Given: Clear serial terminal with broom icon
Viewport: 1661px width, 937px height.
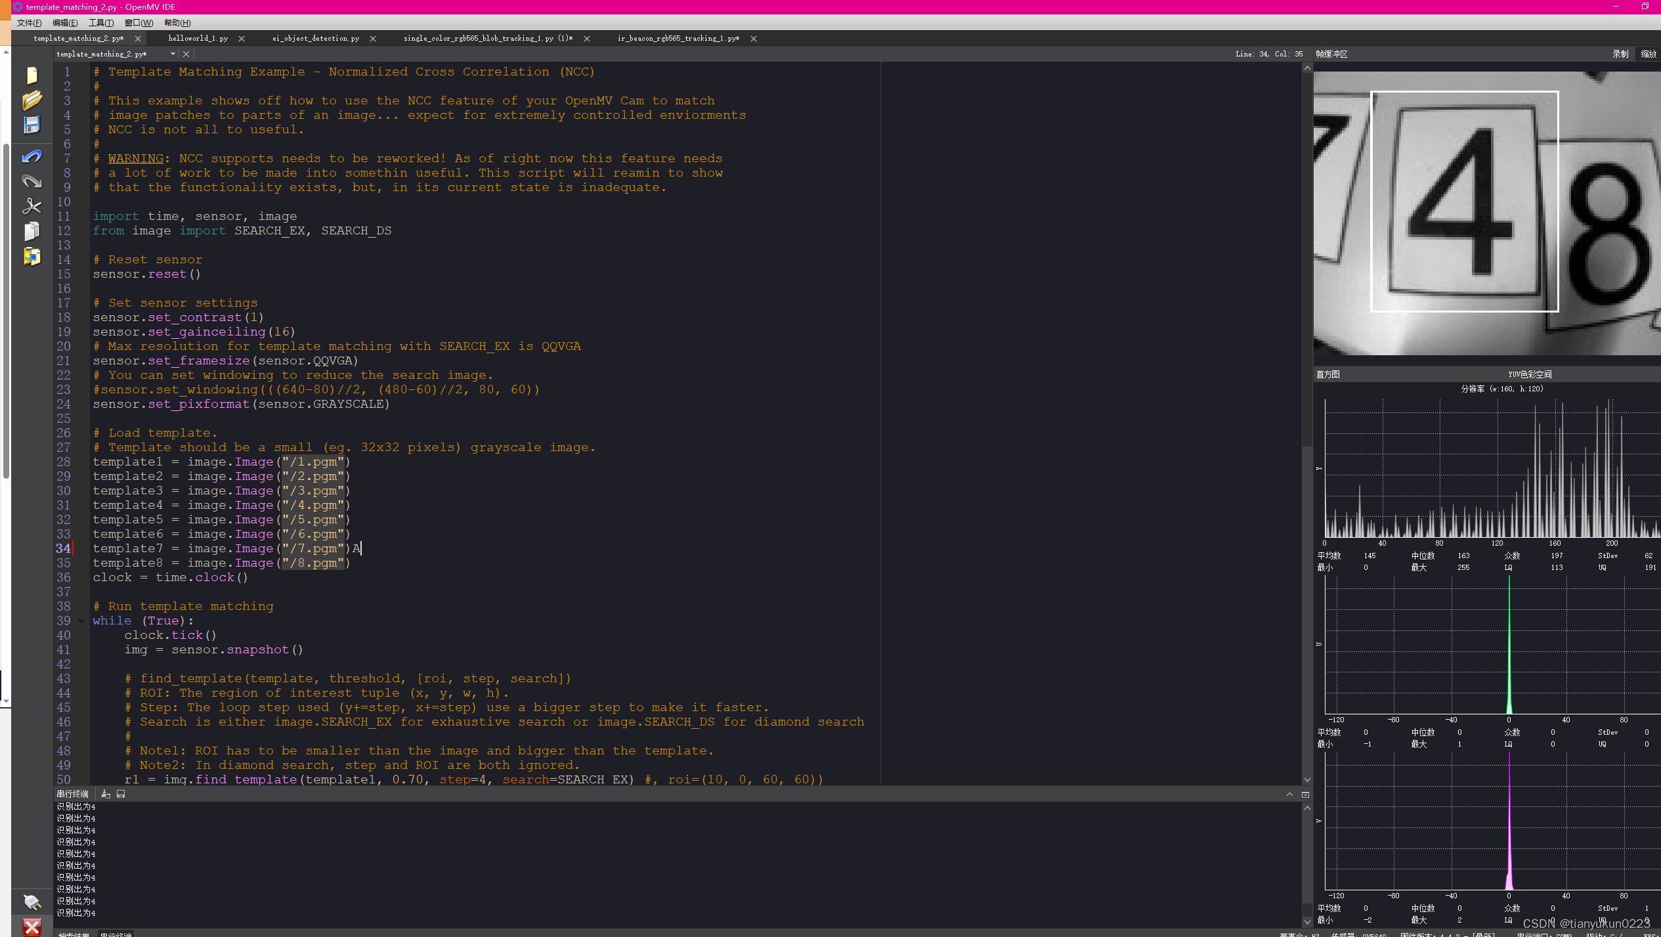Looking at the screenshot, I should 106,794.
